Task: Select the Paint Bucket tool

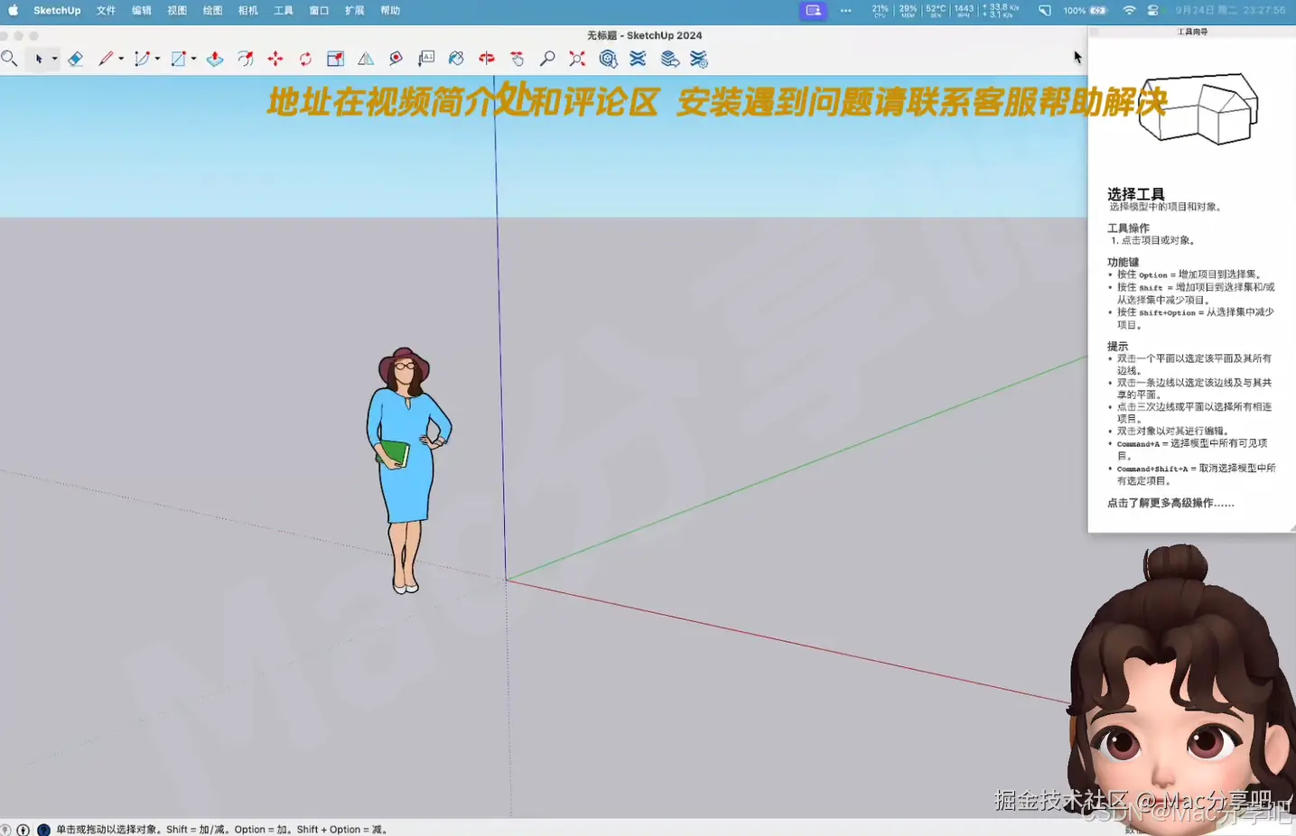Action: click(x=456, y=59)
